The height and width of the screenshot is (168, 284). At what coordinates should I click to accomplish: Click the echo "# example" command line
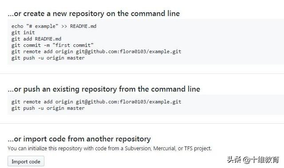(54, 26)
